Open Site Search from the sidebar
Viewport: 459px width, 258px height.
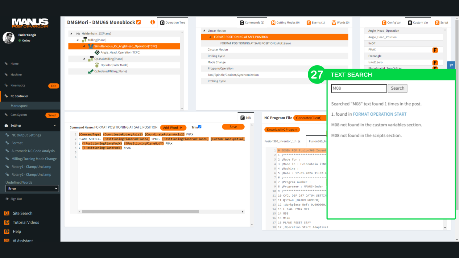click(22, 213)
